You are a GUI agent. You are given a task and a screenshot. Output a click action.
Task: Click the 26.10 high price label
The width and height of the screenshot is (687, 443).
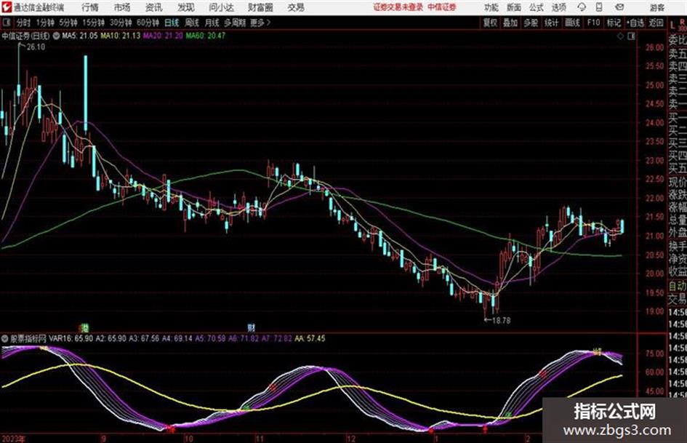coord(36,47)
